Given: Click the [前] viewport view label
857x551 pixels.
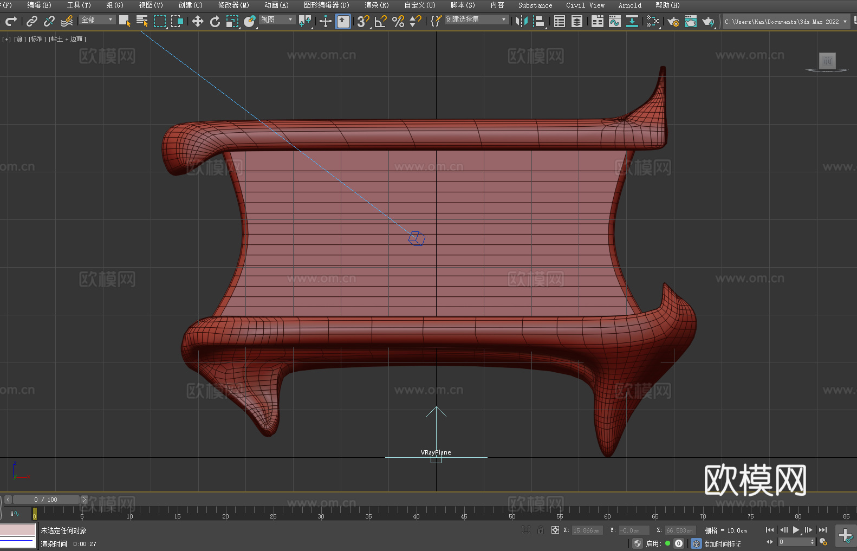Looking at the screenshot, I should pyautogui.click(x=20, y=39).
